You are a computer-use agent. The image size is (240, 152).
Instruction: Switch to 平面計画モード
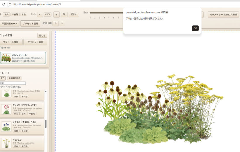[10, 23]
